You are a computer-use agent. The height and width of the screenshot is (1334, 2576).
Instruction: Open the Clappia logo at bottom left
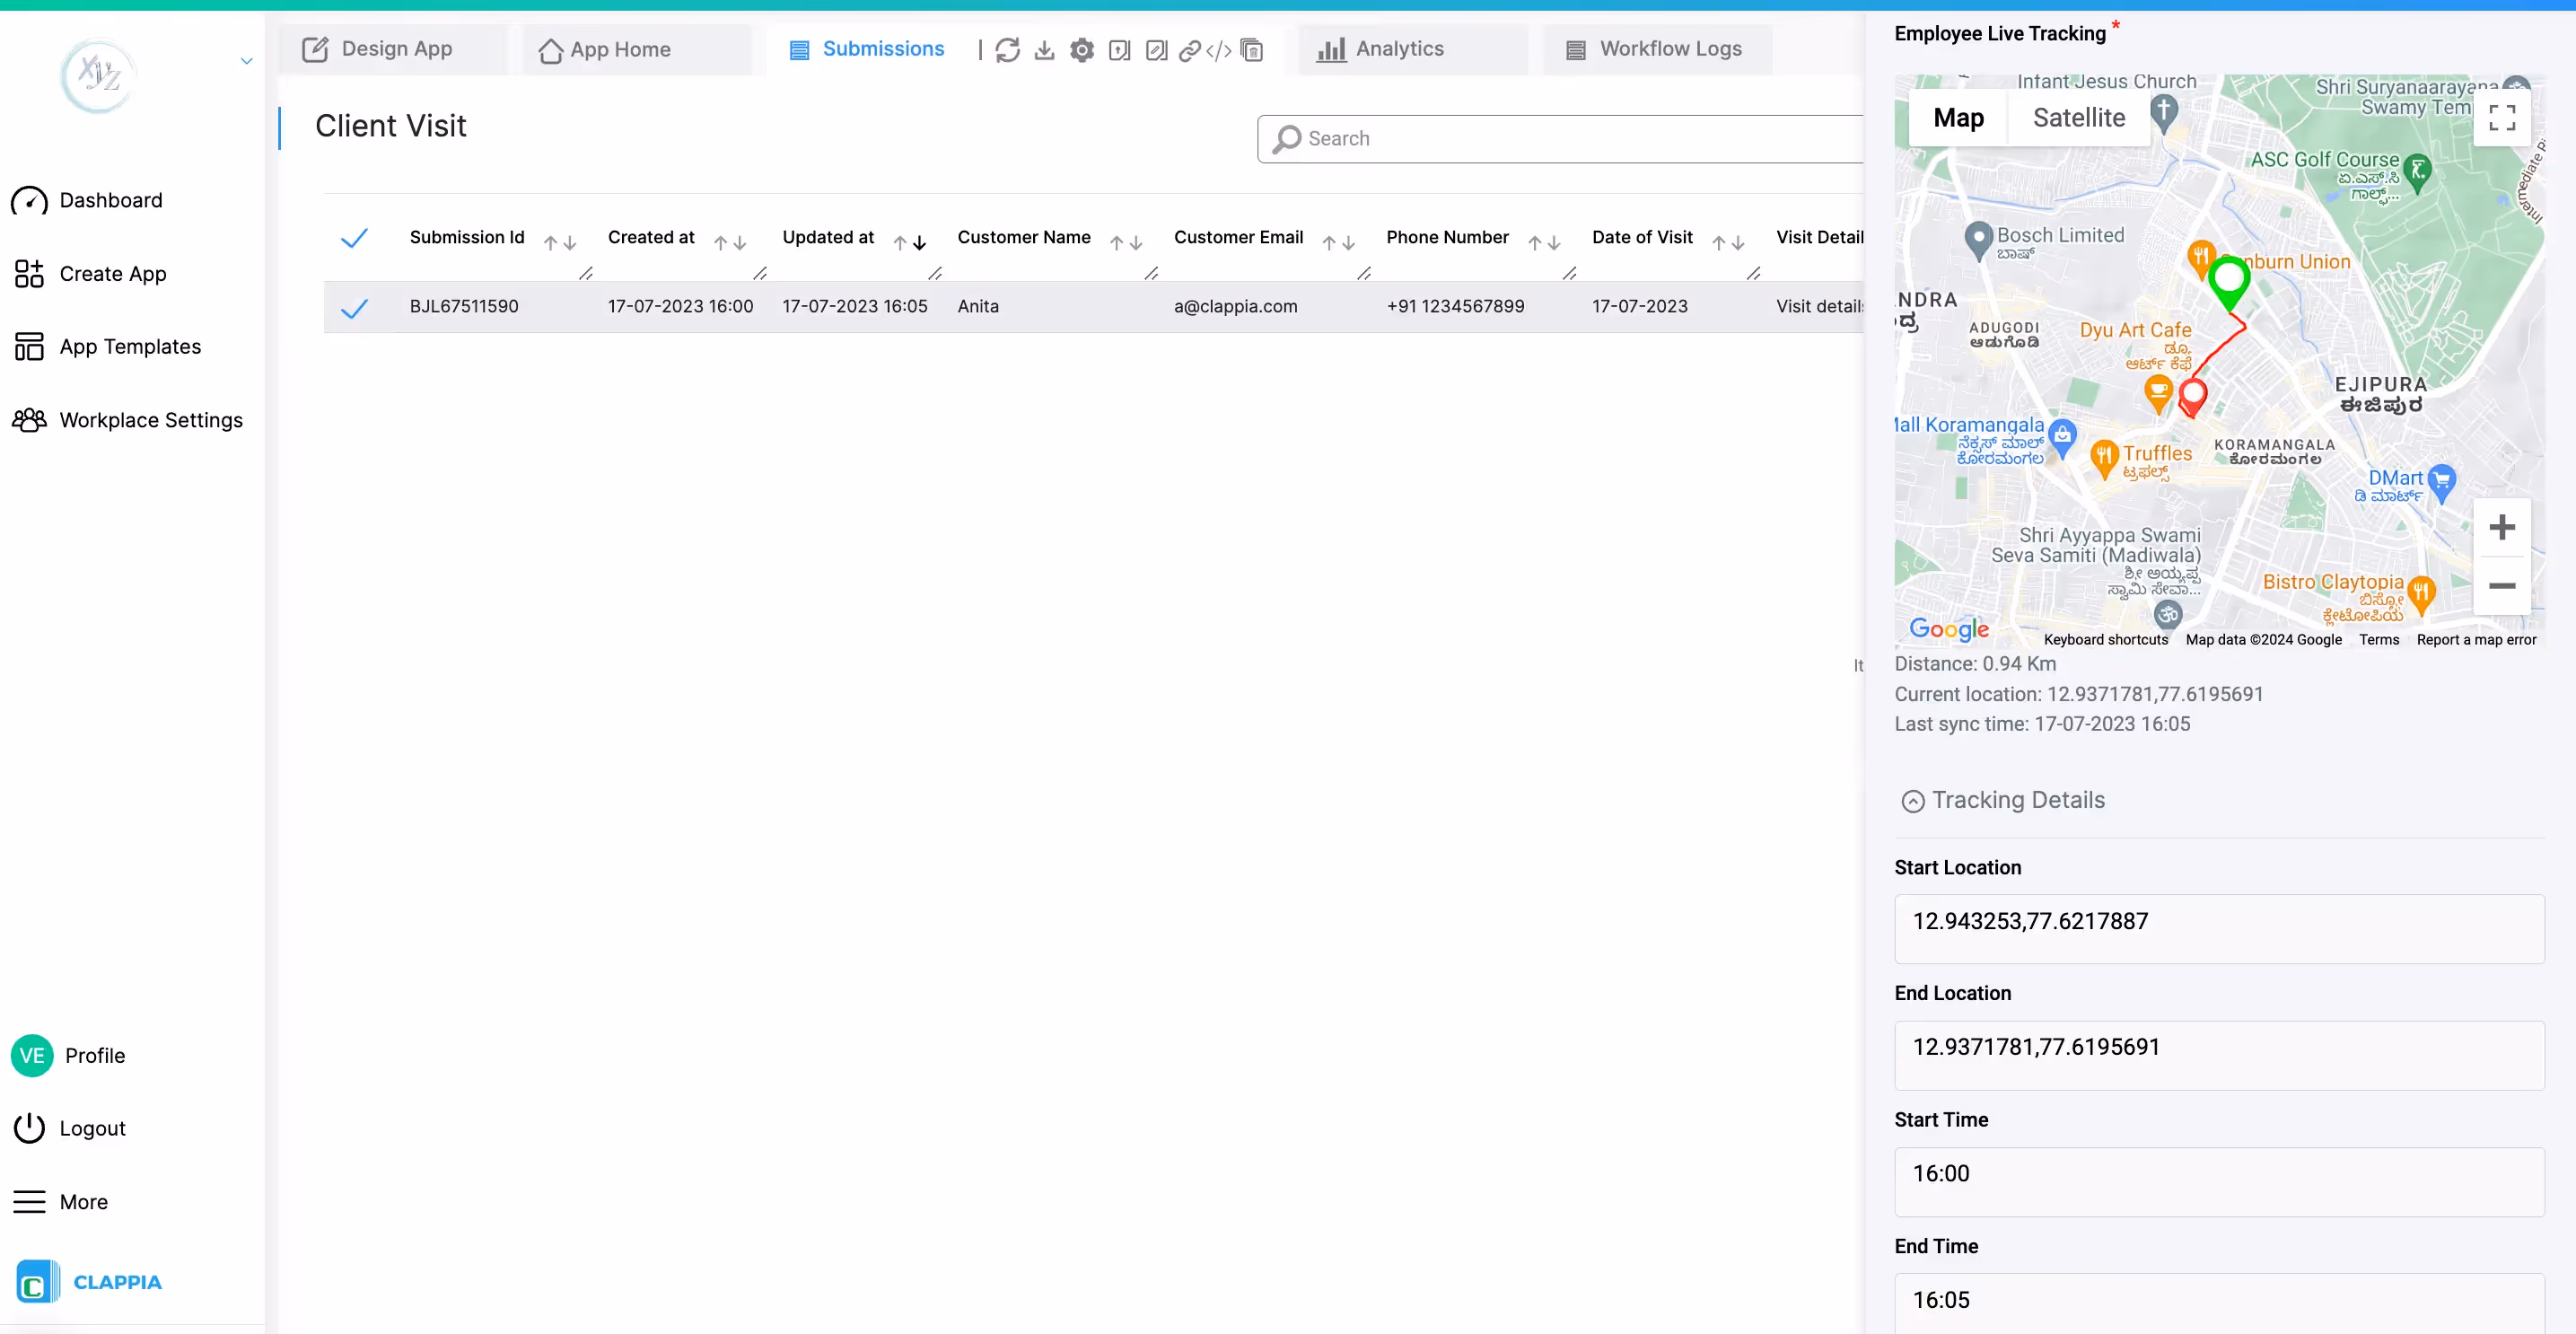click(x=37, y=1281)
